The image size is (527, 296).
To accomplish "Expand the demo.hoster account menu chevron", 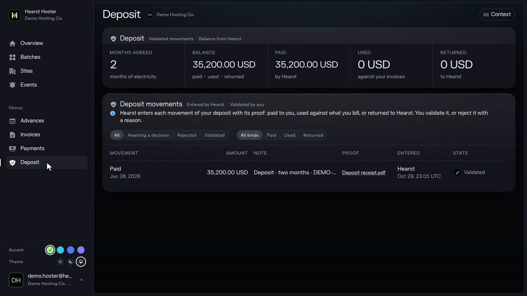I will [x=82, y=280].
